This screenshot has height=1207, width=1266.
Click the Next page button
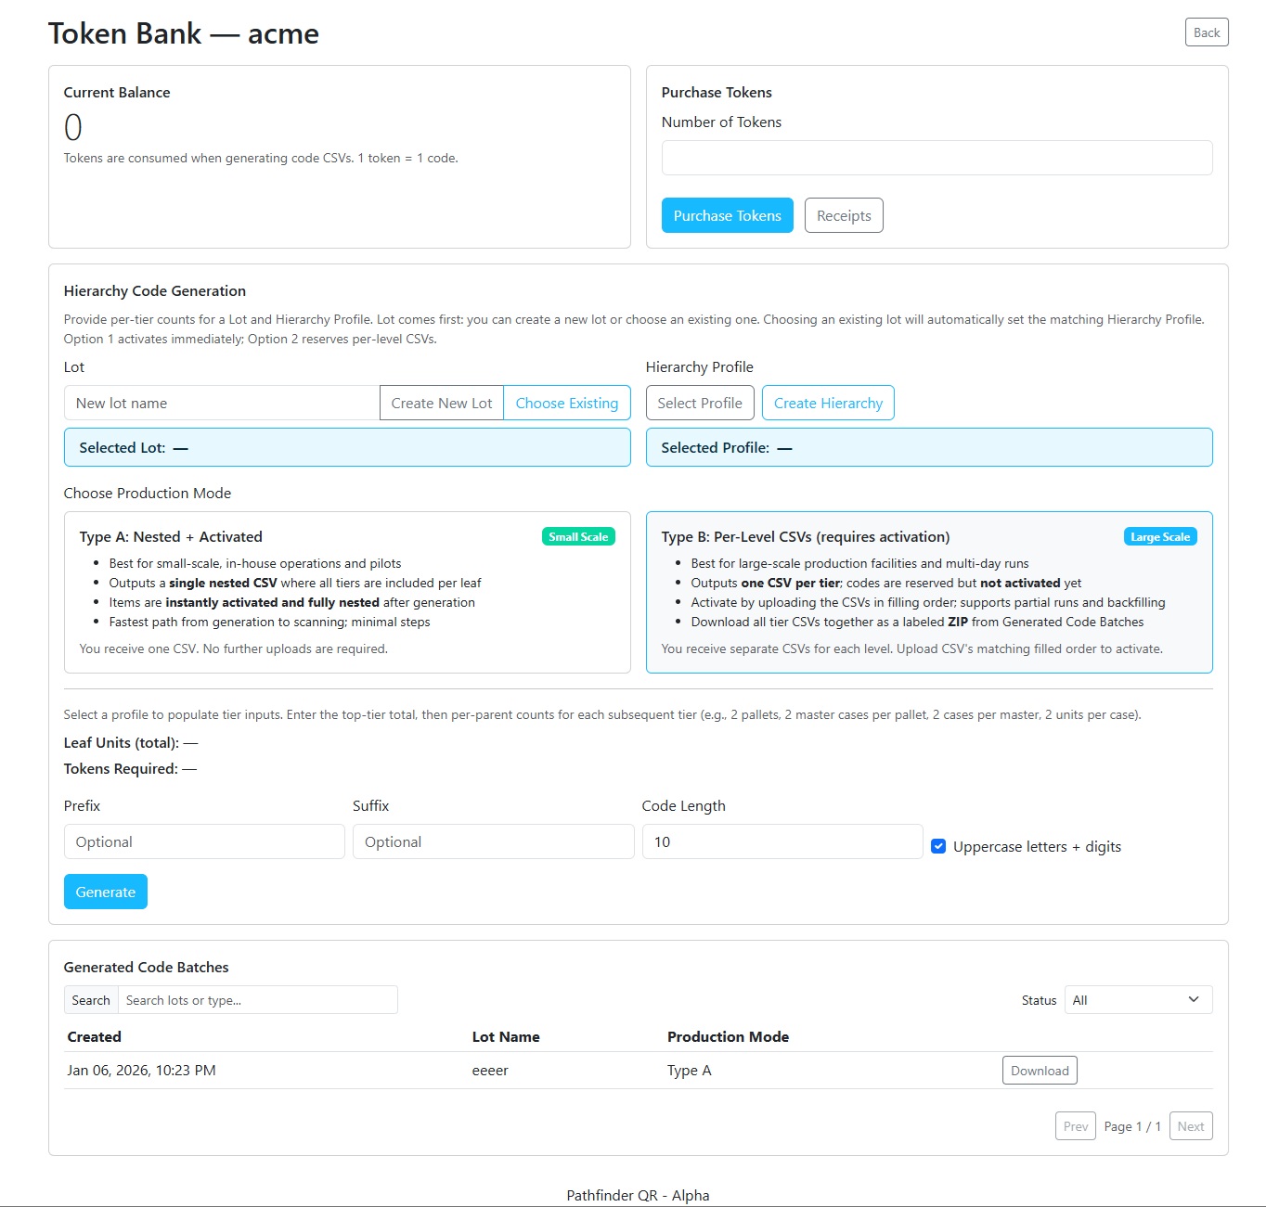1191,1125
